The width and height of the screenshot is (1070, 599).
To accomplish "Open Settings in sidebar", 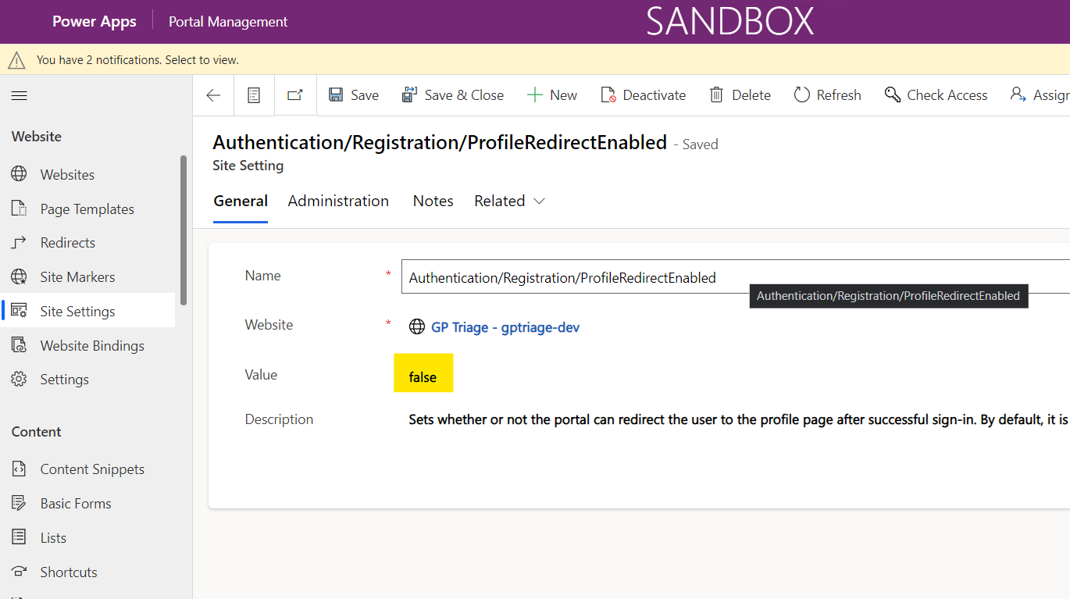I will point(87,380).
